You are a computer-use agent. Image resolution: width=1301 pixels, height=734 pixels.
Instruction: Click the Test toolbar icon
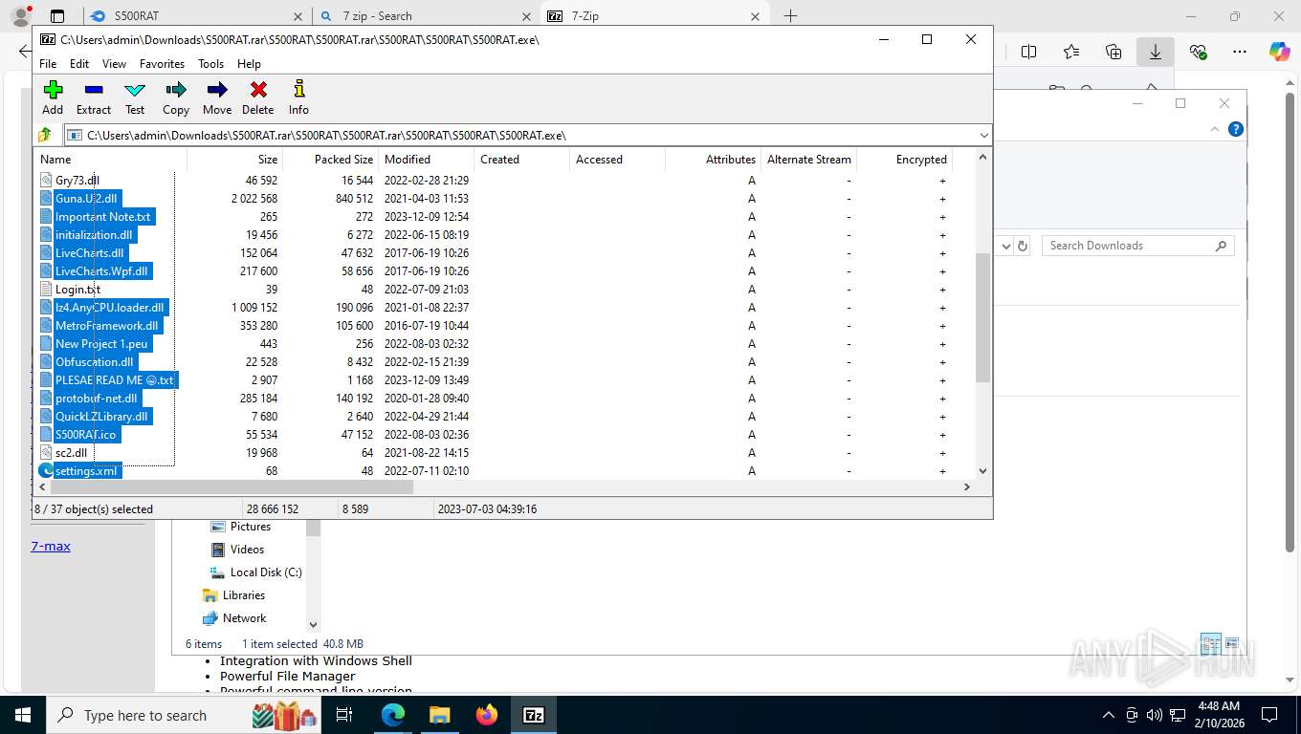pos(135,97)
